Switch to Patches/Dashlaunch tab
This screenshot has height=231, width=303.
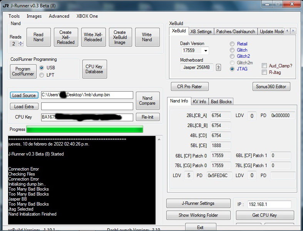(x=236, y=32)
